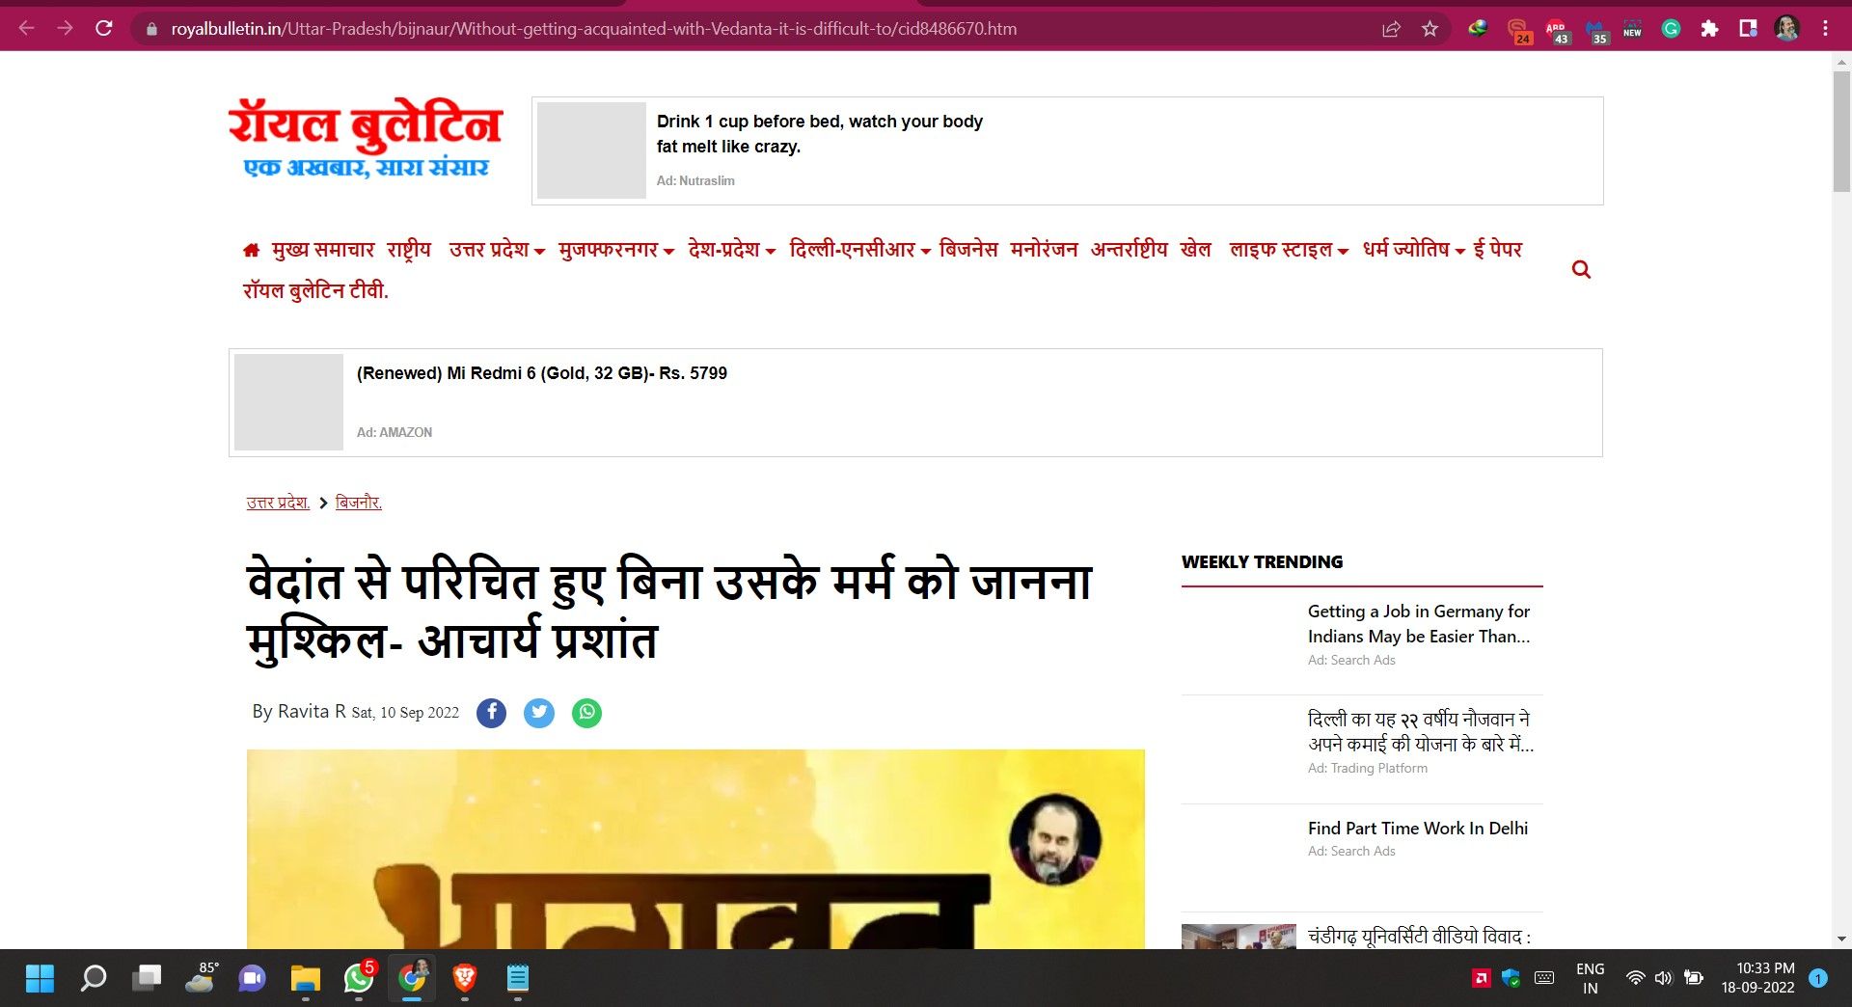Open the दिल्ली-एनसीआर dropdown menu

pos(858,250)
